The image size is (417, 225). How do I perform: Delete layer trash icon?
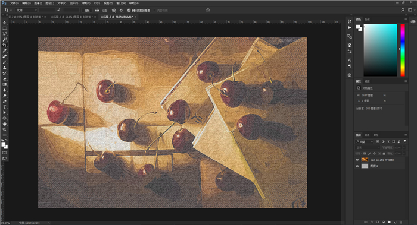pyautogui.click(x=401, y=222)
